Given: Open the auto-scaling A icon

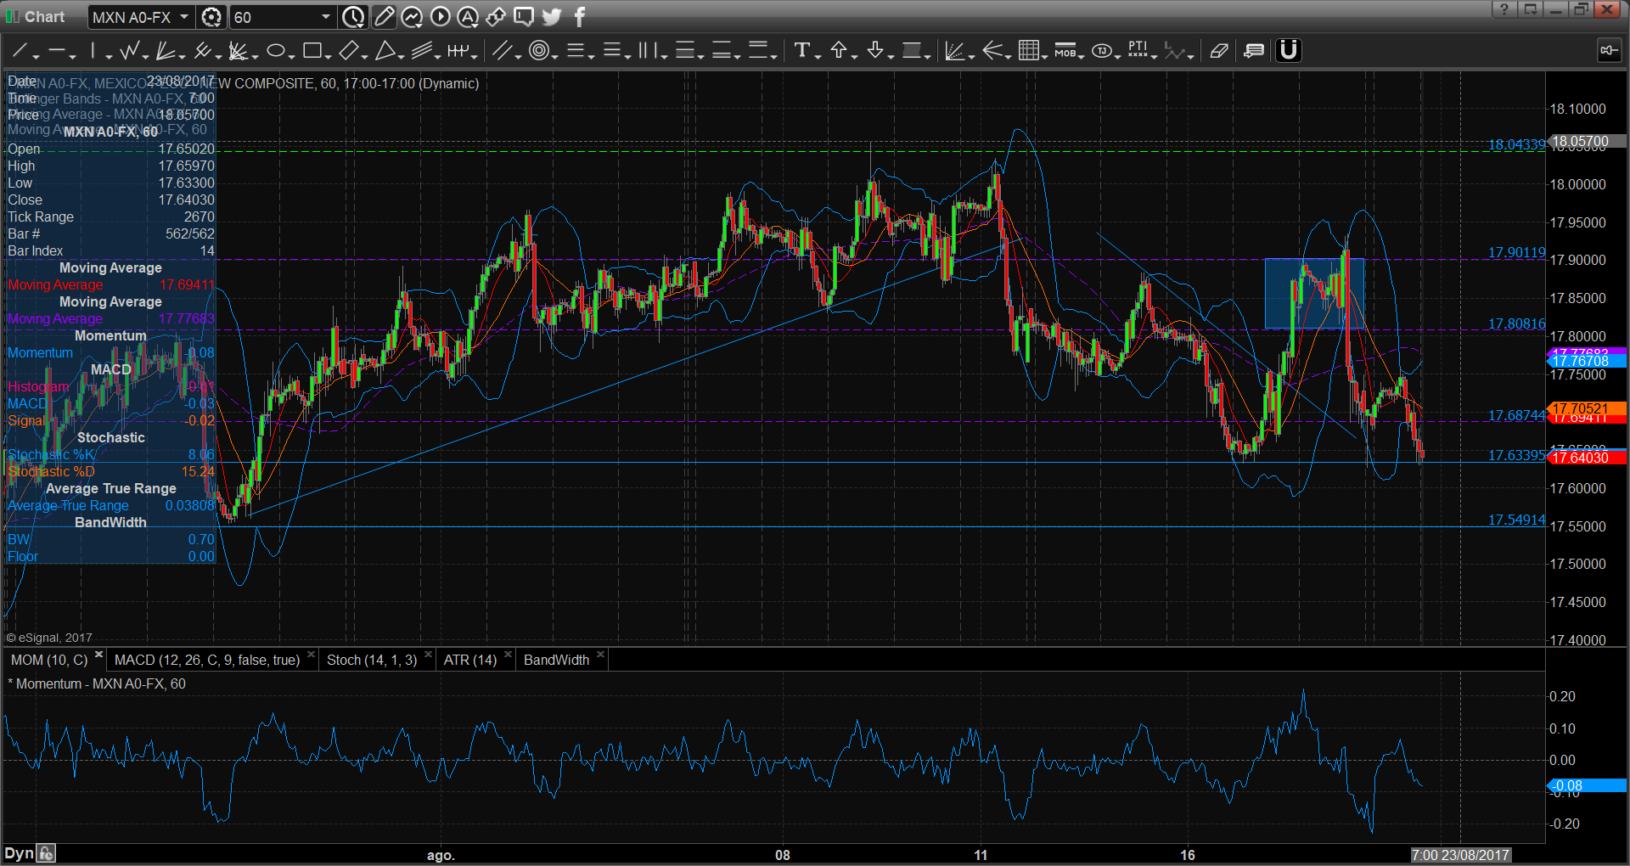Looking at the screenshot, I should [468, 17].
